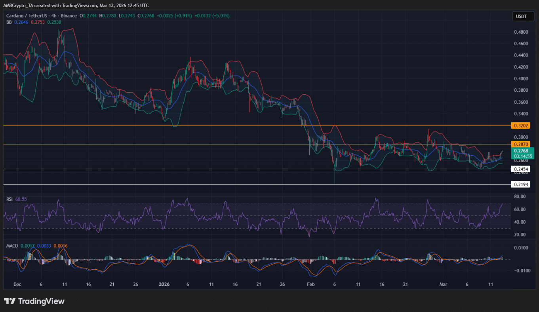Click the MACD indicator legend label

(12, 246)
